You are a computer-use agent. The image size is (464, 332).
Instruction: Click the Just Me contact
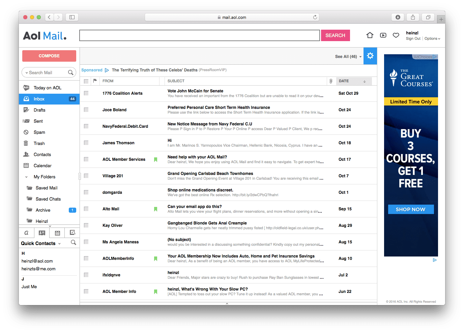29,287
